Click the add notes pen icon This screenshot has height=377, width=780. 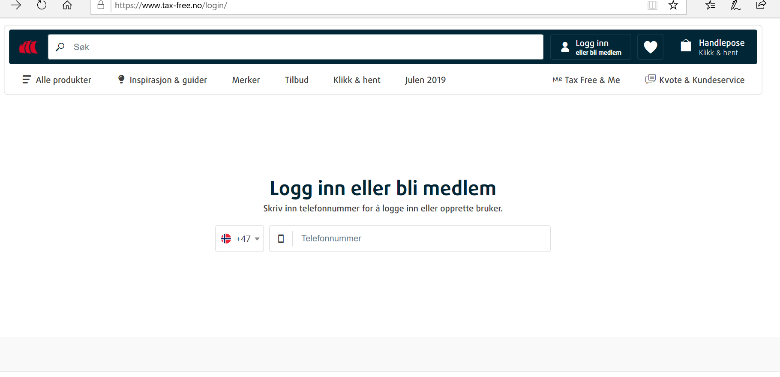point(736,6)
